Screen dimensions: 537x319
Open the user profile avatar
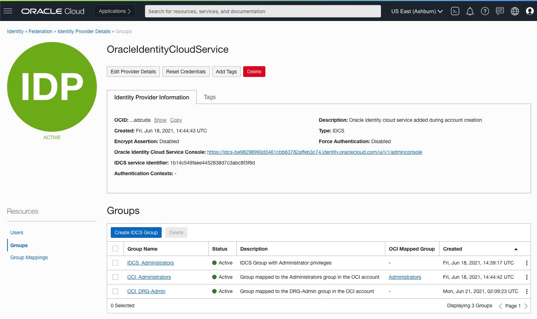[530, 11]
